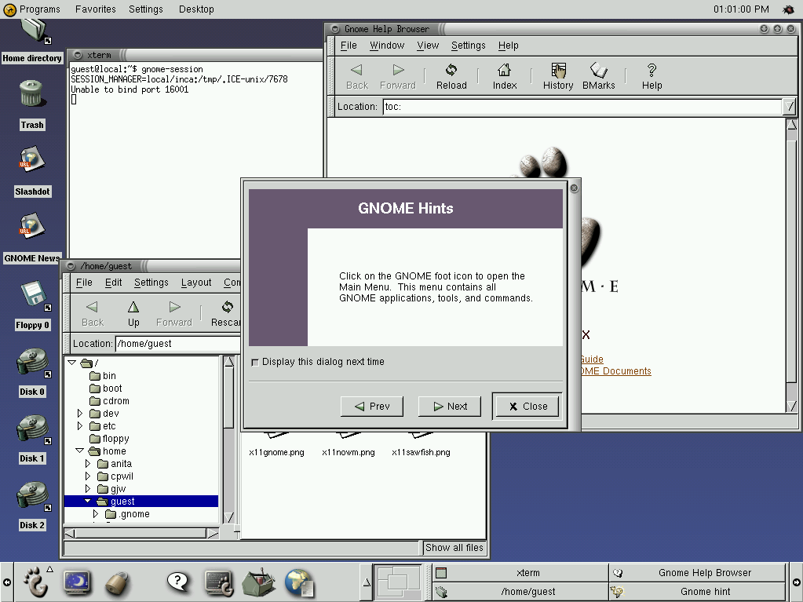View browsing History in the Help Browser

(x=557, y=75)
